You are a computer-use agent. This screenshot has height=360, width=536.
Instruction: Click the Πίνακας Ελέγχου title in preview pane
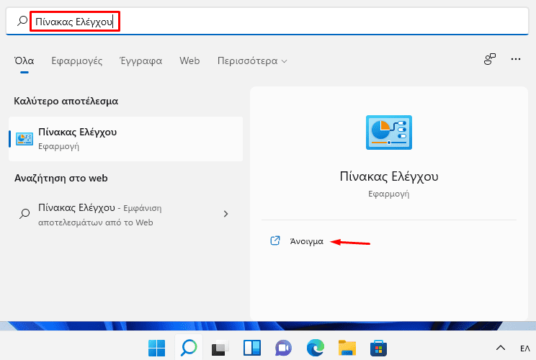coord(388,176)
